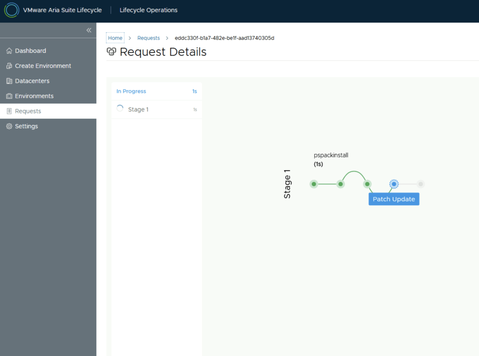Go to Create Environment page
Image resolution: width=479 pixels, height=356 pixels.
point(43,66)
